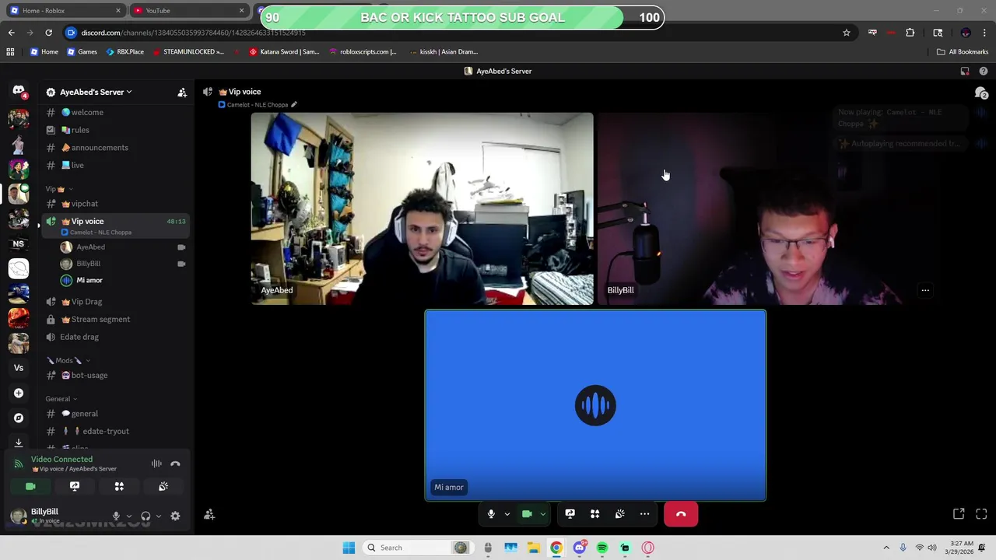Toggle camera in call control bar

tap(527, 514)
